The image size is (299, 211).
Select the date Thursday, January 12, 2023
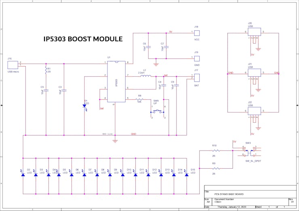(232, 207)
